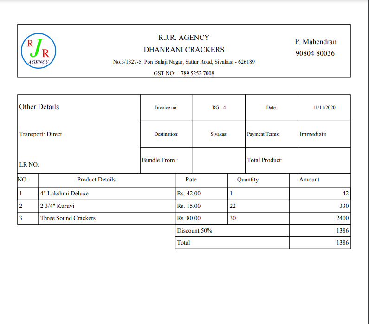This screenshot has width=369, height=324.
Task: Click the phone number 90804 80036
Action: (x=315, y=53)
